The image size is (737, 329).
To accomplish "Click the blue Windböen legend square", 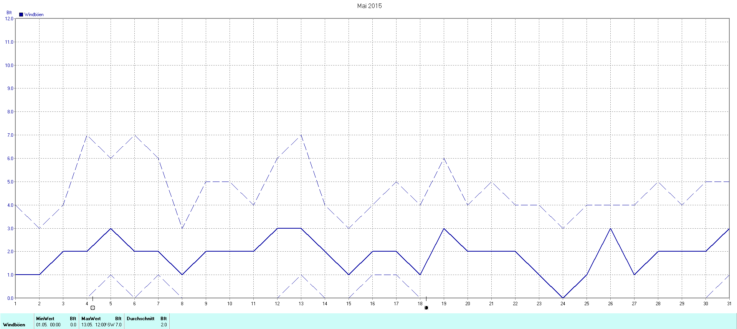I will [21, 15].
